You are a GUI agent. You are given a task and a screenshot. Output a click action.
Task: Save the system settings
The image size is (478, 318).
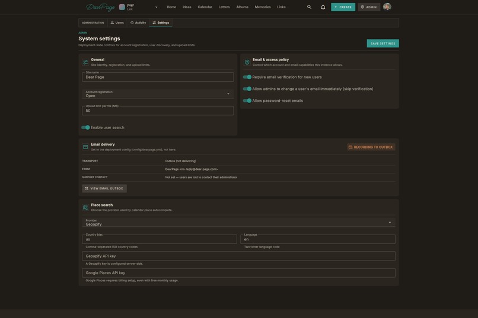tap(383, 43)
